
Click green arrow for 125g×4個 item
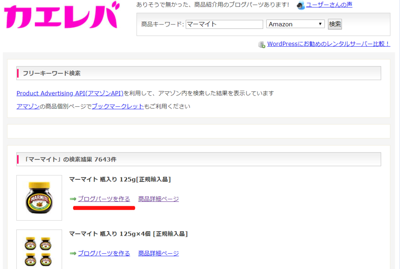[x=73, y=253]
